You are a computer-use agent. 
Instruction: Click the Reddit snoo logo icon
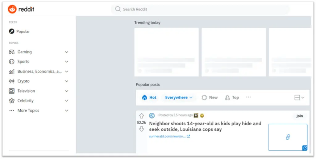point(12,9)
